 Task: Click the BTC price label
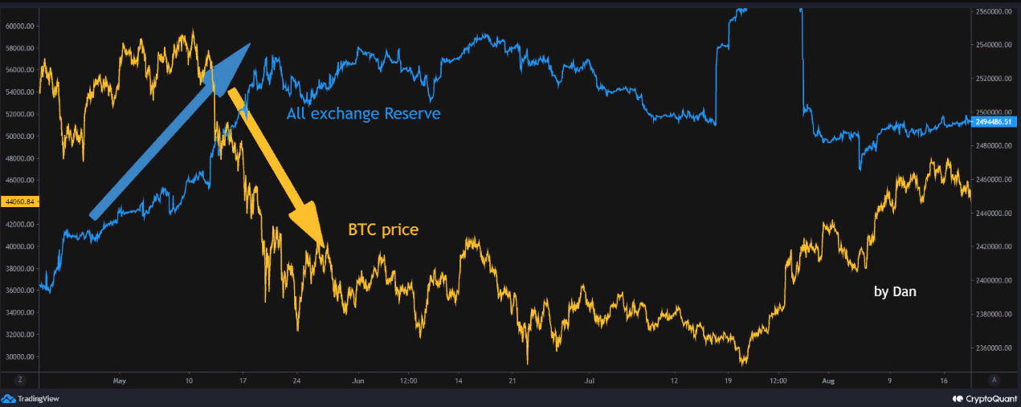[383, 230]
